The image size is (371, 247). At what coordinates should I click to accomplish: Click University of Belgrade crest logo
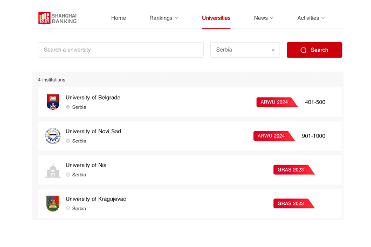click(52, 102)
